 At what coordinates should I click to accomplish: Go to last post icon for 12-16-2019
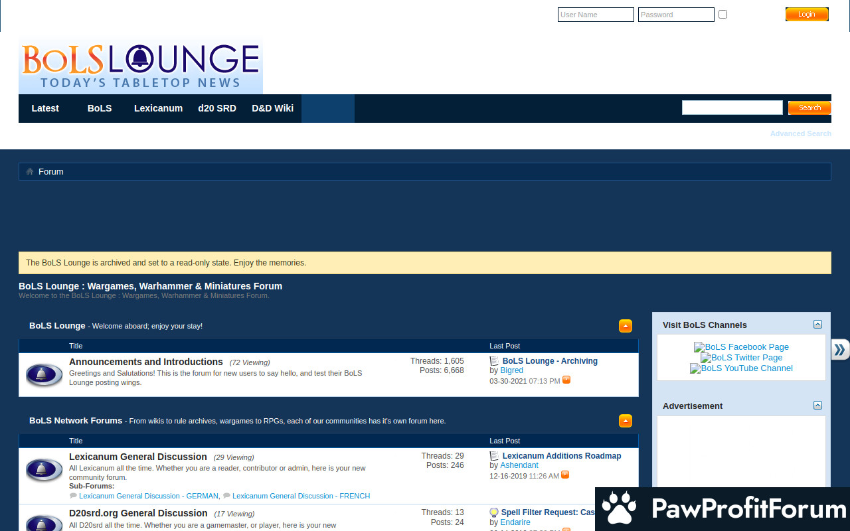[565, 475]
